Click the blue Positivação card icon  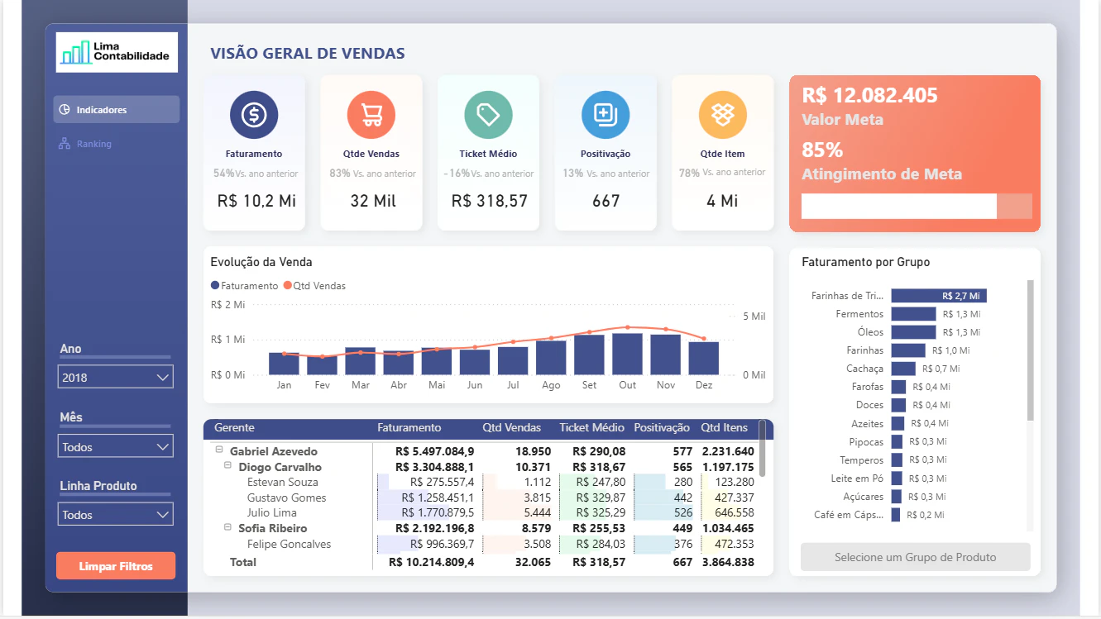coord(606,115)
